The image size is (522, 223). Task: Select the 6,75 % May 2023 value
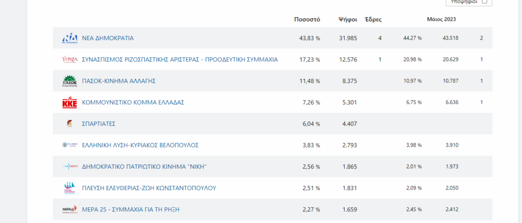pyautogui.click(x=414, y=103)
